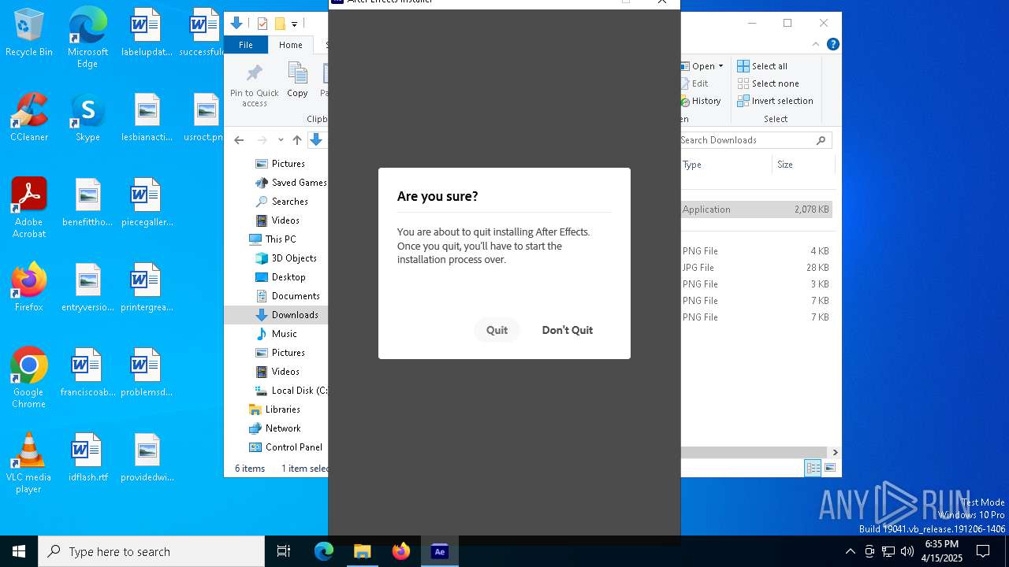
Task: Open Google Chrome desktop shortcut
Action: 29,378
